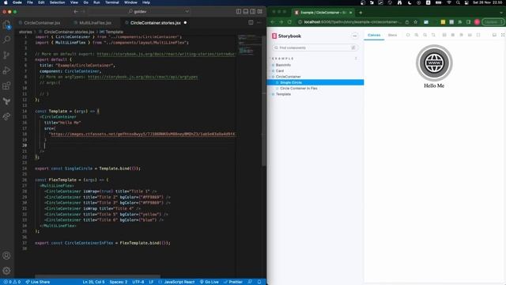Open the Extensions view
506x285 pixels.
point(6,86)
